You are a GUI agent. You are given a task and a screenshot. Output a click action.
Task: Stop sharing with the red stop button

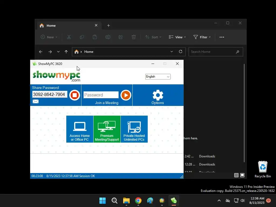pos(75,95)
